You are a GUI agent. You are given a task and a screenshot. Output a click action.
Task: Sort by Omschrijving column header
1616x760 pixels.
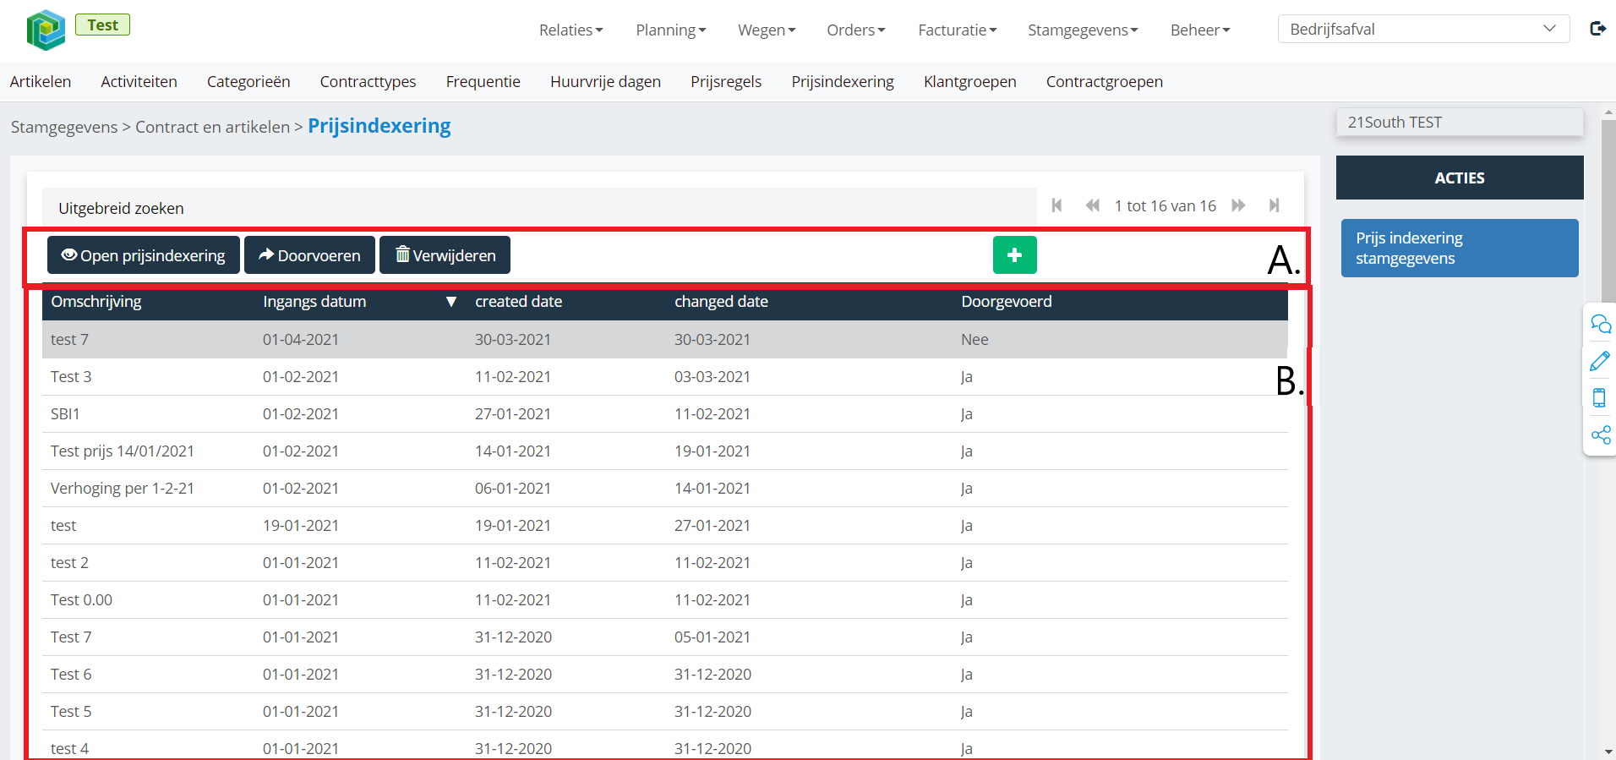[96, 302]
